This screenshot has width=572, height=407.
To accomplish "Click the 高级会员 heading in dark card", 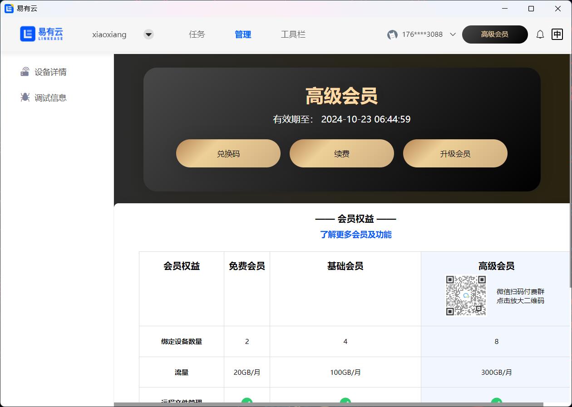I will 342,96.
